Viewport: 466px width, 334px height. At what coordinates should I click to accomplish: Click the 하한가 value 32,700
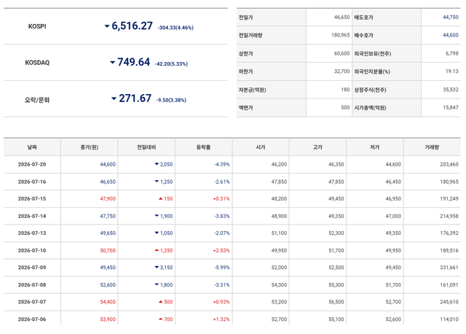[x=341, y=71]
